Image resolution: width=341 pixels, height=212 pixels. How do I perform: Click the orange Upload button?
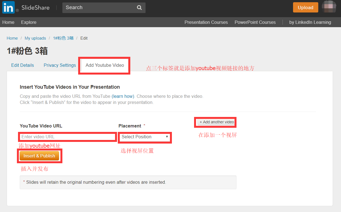pyautogui.click(x=306, y=7)
